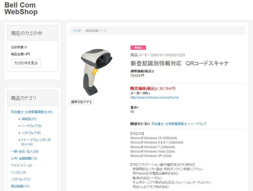Image resolution: width=253 pixels, height=191 pixels.
Task: Open the トップ breadcrumb link
Action: click(x=77, y=31)
